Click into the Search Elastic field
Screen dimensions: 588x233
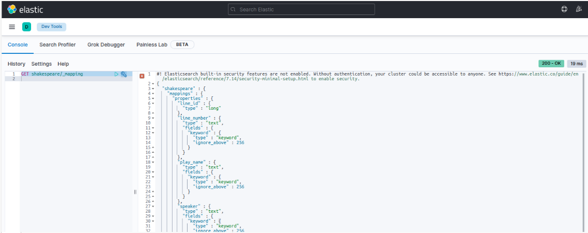[x=301, y=9]
